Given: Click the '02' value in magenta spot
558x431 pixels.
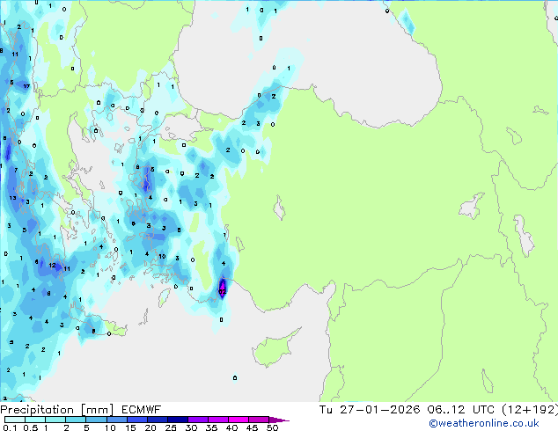Looking at the screenshot, I should click(x=222, y=292).
